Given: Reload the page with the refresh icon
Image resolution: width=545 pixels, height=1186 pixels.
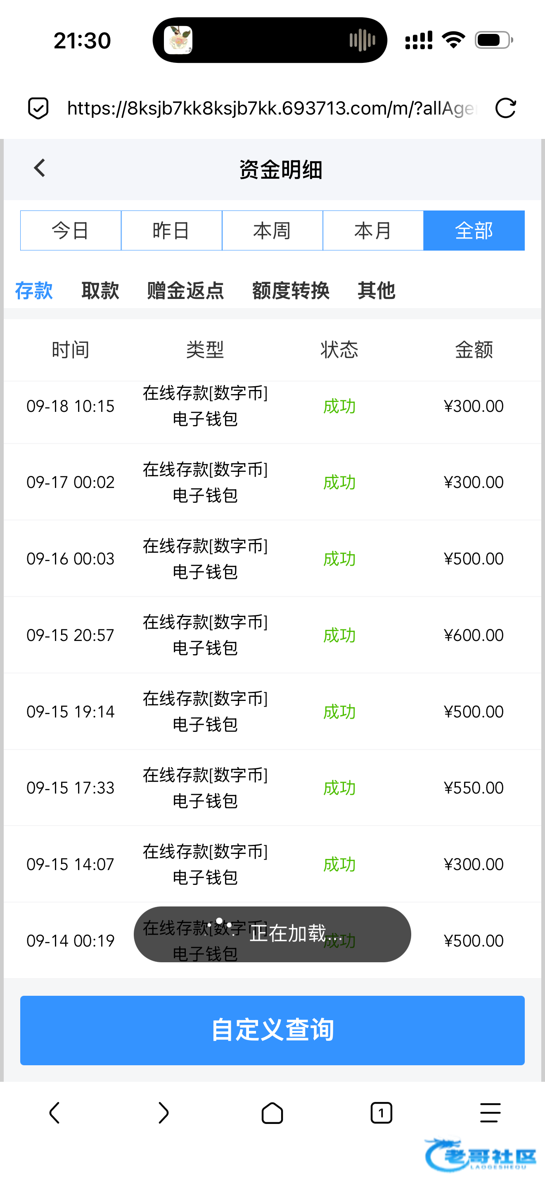Looking at the screenshot, I should pos(505,108).
